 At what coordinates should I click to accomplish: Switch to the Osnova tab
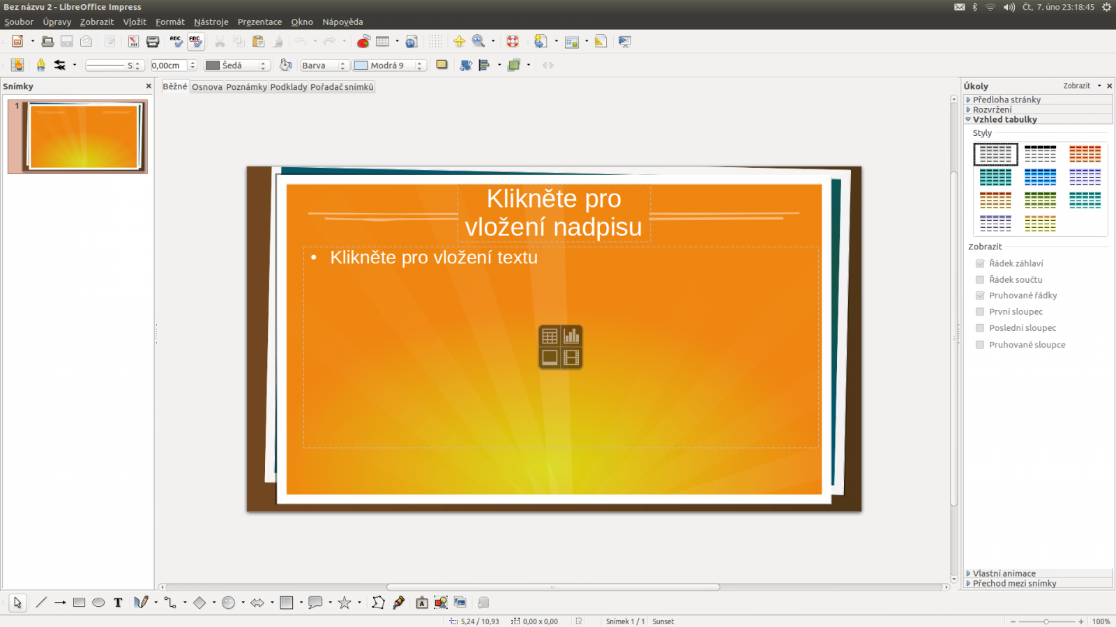click(x=206, y=86)
